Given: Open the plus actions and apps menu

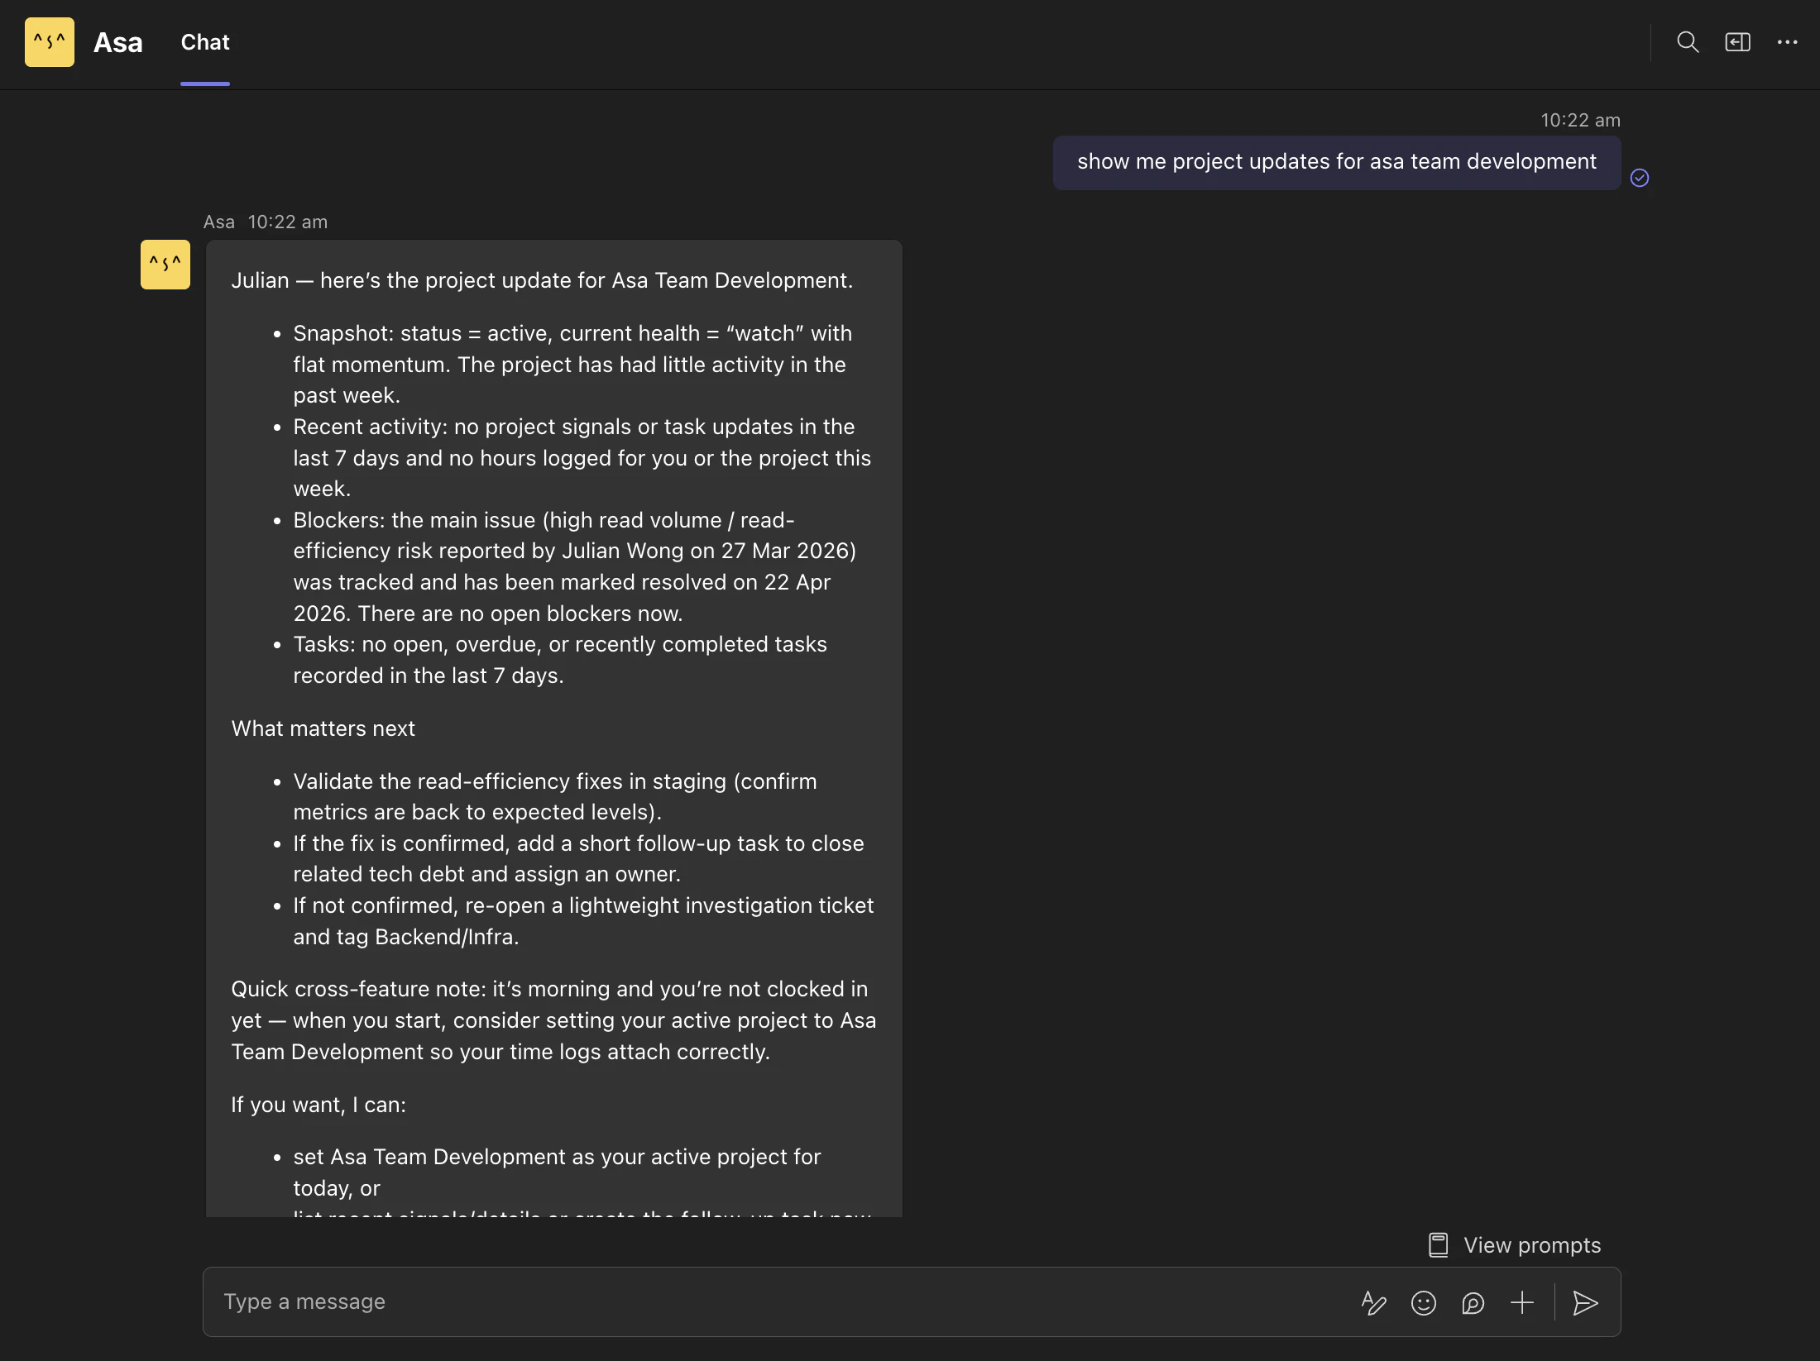Looking at the screenshot, I should tap(1522, 1303).
